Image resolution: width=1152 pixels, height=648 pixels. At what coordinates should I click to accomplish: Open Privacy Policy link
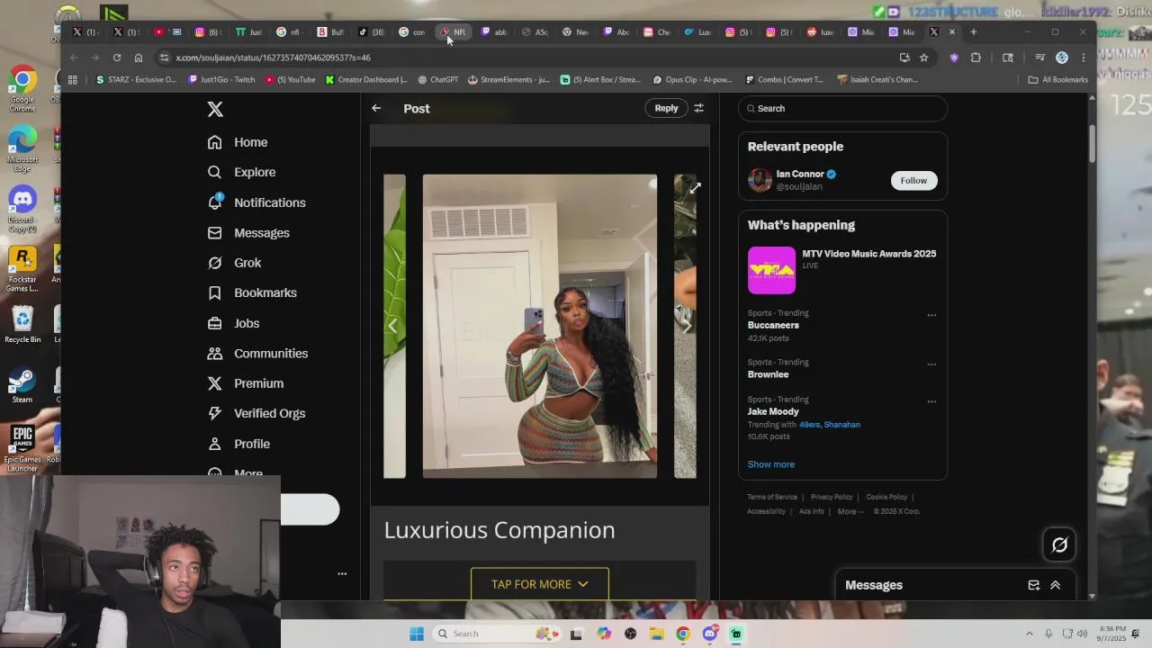tap(832, 497)
